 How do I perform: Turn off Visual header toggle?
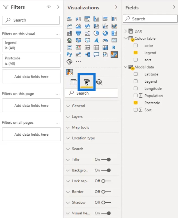pos(106,213)
